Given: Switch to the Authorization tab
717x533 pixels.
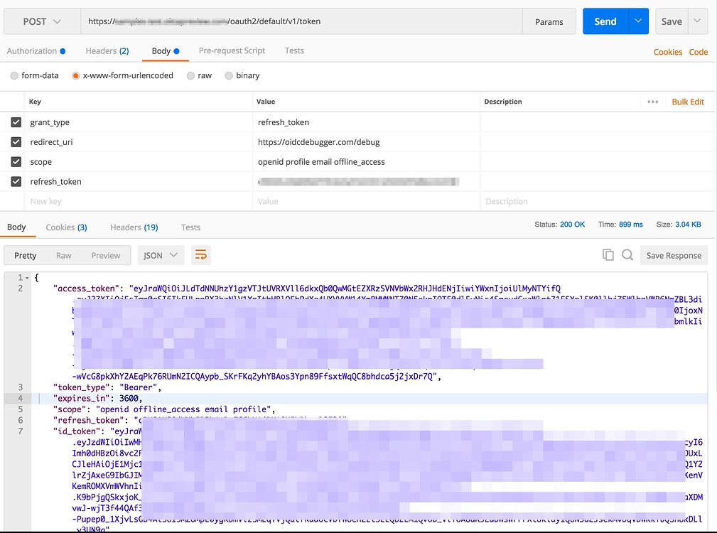Looking at the screenshot, I should coord(32,50).
